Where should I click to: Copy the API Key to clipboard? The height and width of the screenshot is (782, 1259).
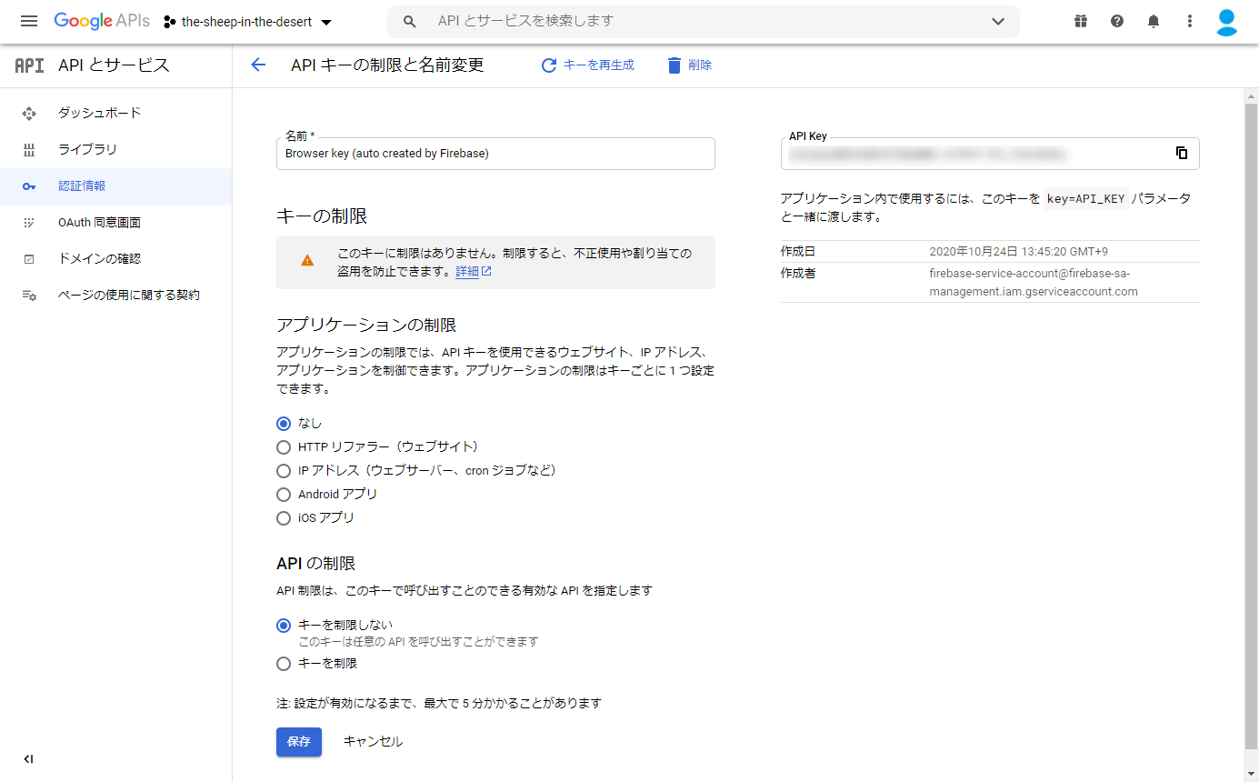click(1181, 153)
